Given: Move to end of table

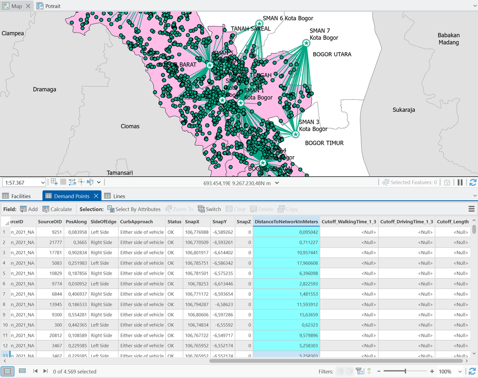Looking at the screenshot, I should coord(45,371).
